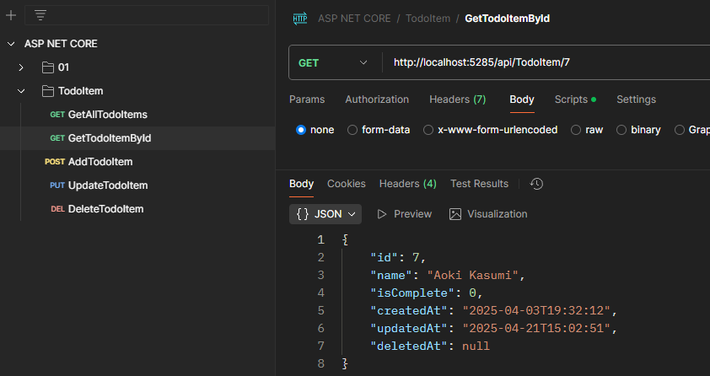Click the plus icon to create new
Viewport: 710px width, 376px height.
pyautogui.click(x=11, y=15)
